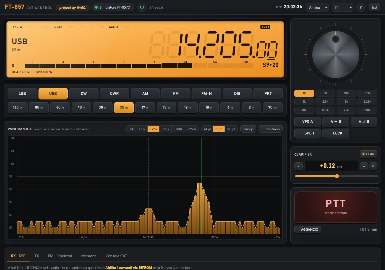The width and height of the screenshot is (385, 270).
Task: Select the 160 m band button
Action: pyautogui.click(x=17, y=107)
